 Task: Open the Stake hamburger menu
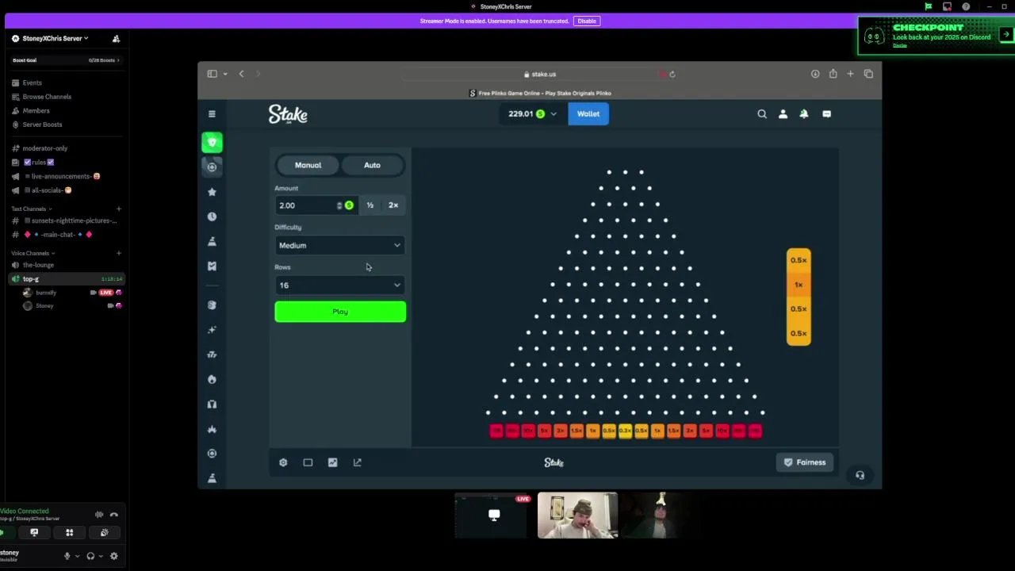click(x=212, y=114)
